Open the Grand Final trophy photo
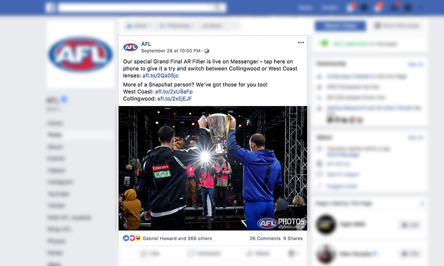This screenshot has height=266, width=444. (213, 168)
